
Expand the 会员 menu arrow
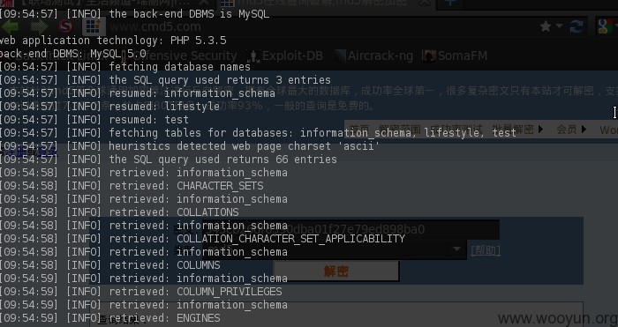(584, 129)
